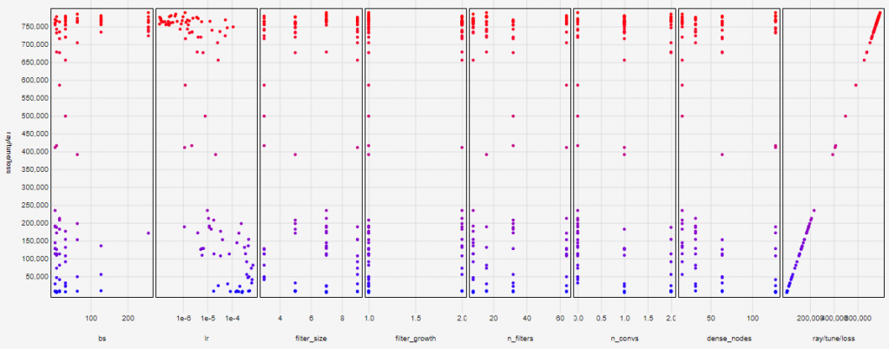This screenshot has width=889, height=349.
Task: Select the 1.5 tick under filter_growth panel
Action: pos(416,306)
